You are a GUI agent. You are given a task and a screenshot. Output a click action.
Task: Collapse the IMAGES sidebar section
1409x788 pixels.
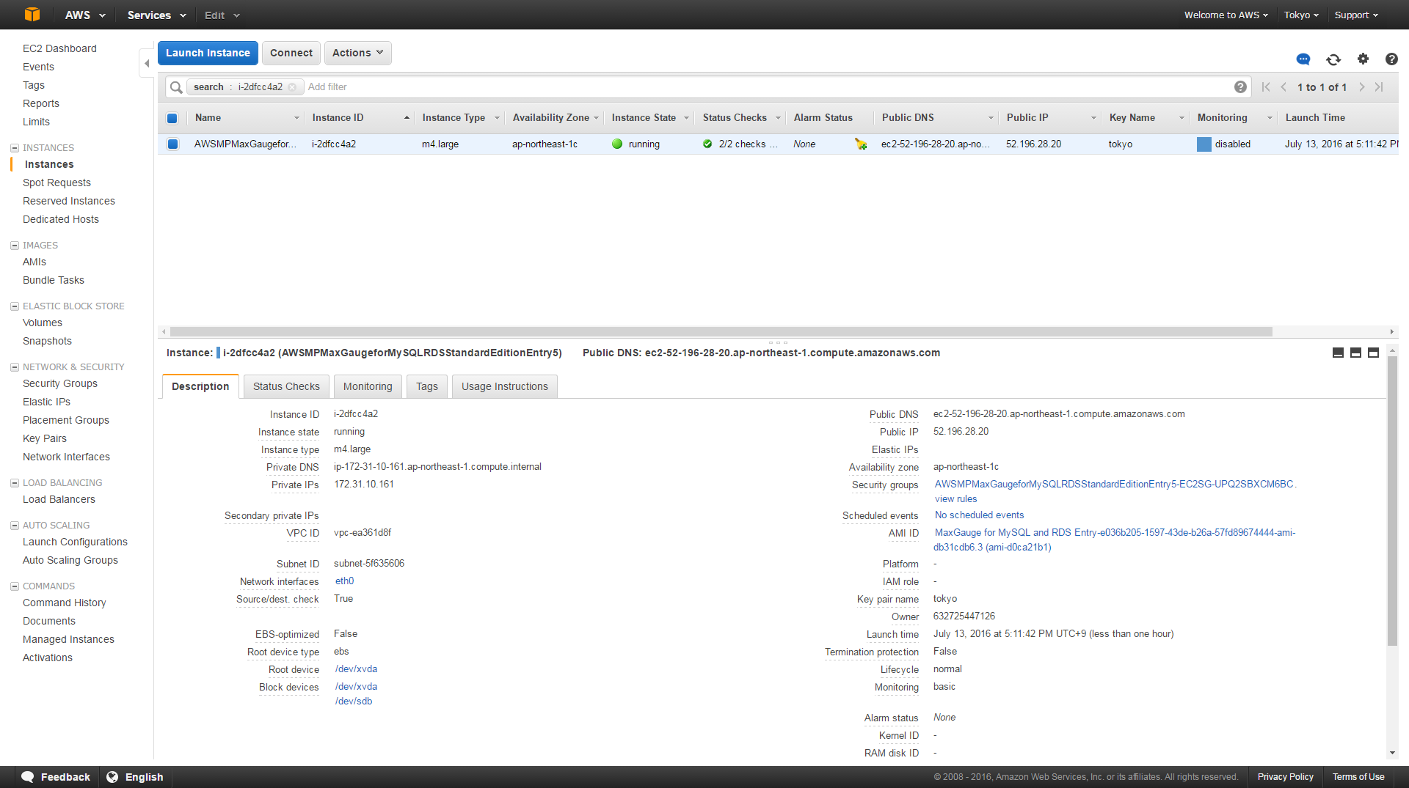[14, 246]
